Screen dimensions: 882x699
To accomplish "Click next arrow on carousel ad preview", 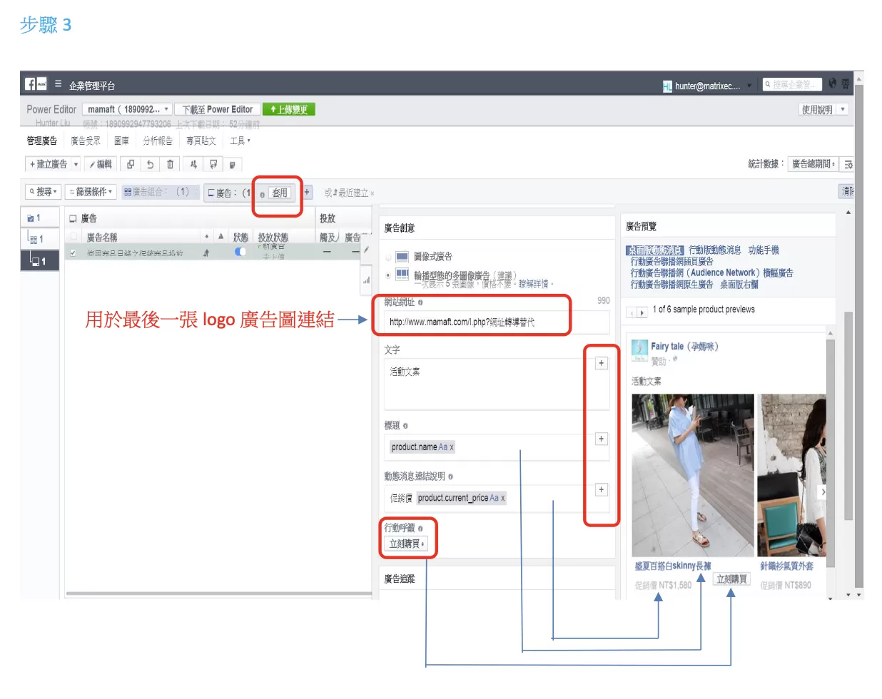I will tap(822, 491).
